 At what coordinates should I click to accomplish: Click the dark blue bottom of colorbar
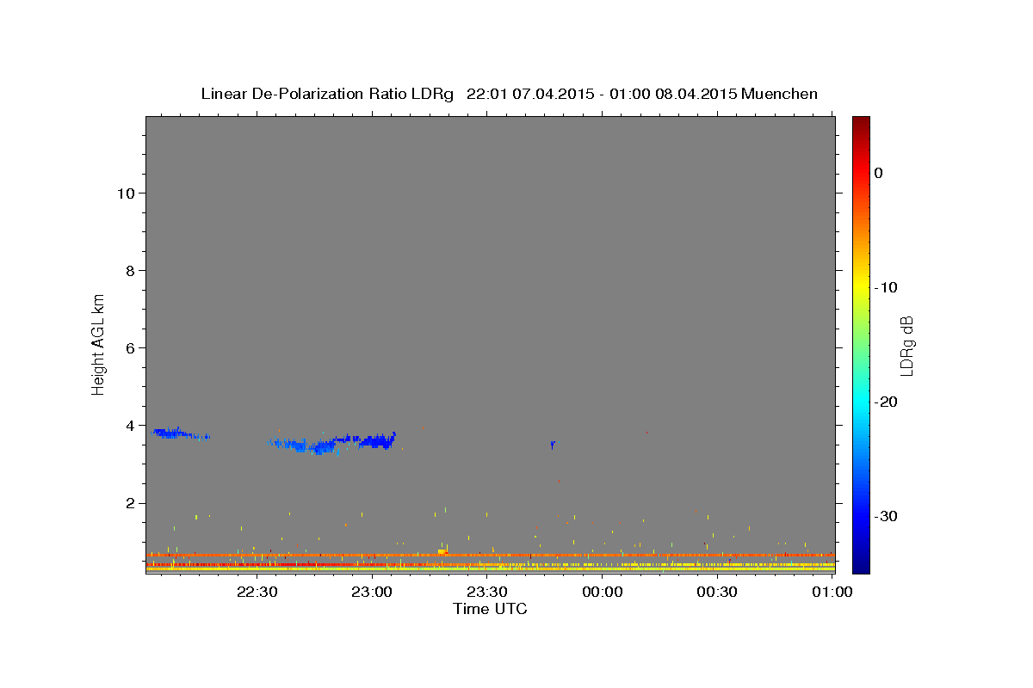point(861,566)
